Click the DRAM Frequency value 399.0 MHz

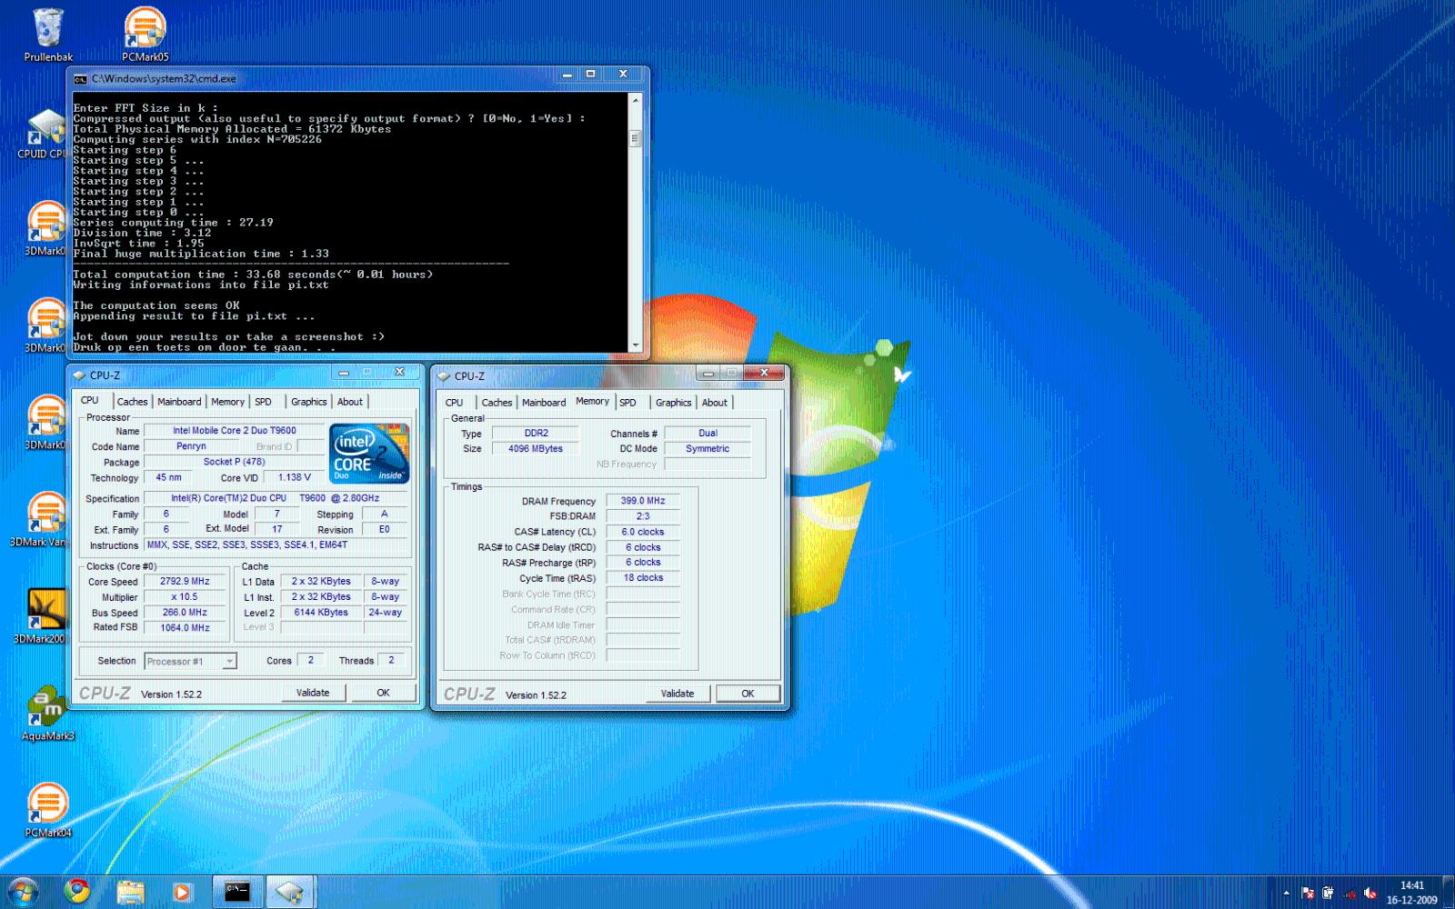[643, 501]
